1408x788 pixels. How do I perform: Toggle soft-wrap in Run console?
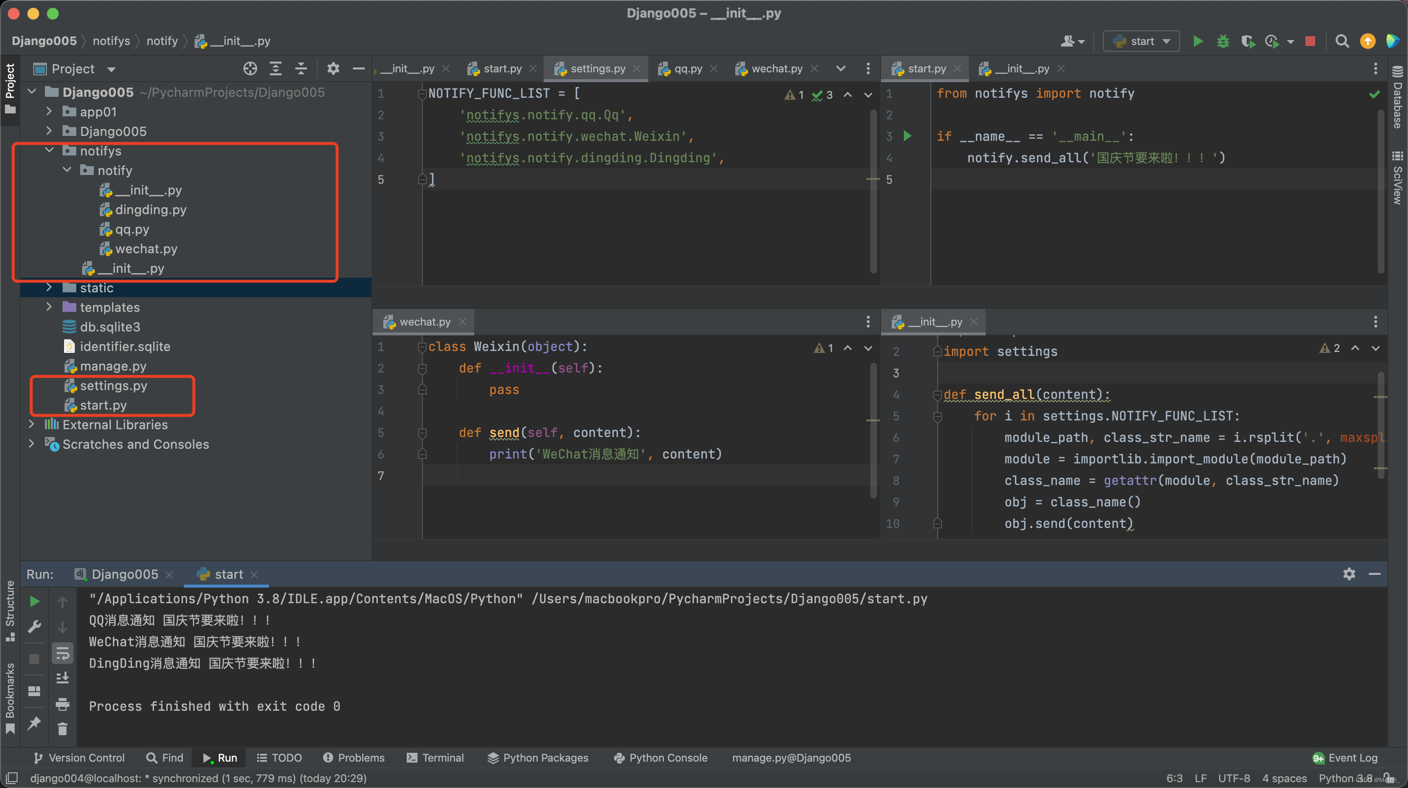pos(62,653)
